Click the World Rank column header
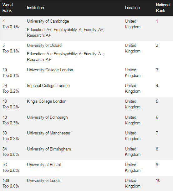Screen dimensions: 173x191 click(x=8, y=8)
